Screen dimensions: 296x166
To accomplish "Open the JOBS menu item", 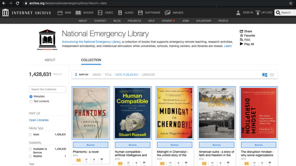I will coord(185,21).
